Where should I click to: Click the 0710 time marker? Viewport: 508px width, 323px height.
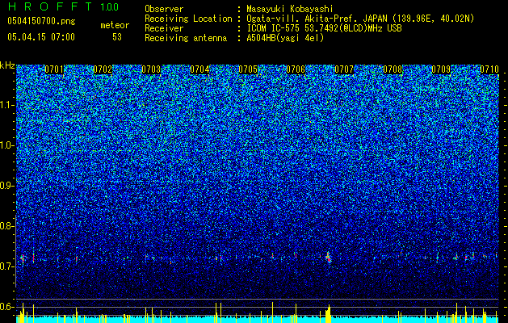coord(489,69)
